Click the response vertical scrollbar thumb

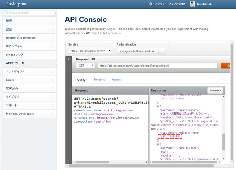point(224,142)
